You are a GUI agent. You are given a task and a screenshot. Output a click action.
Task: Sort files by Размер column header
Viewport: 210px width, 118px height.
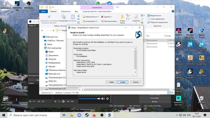[168, 36]
